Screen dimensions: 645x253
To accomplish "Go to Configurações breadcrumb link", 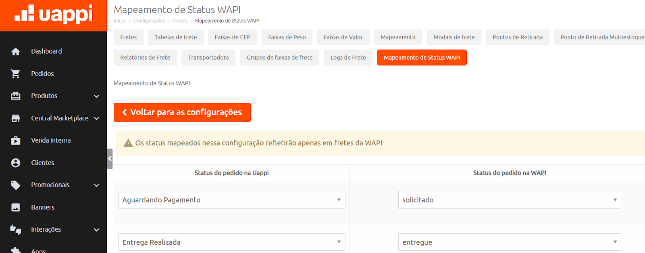I will pyautogui.click(x=149, y=21).
